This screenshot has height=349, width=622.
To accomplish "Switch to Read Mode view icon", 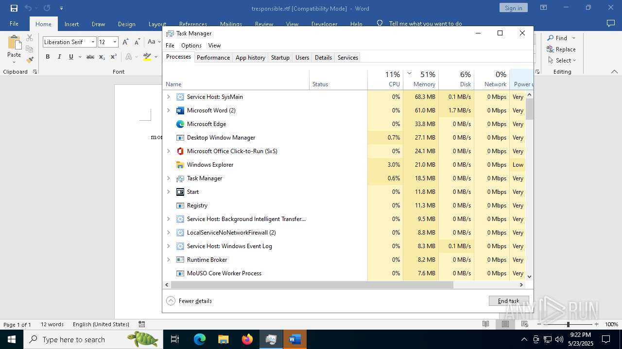I will click(x=485, y=324).
